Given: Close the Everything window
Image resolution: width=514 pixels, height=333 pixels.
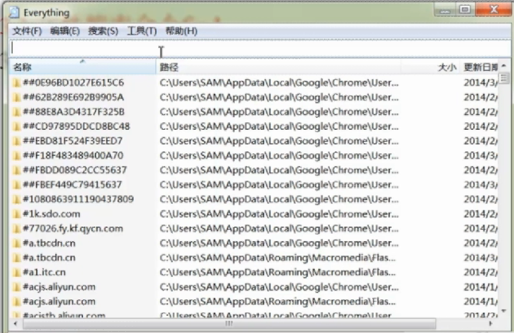Looking at the screenshot, I should pyautogui.click(x=492, y=10).
